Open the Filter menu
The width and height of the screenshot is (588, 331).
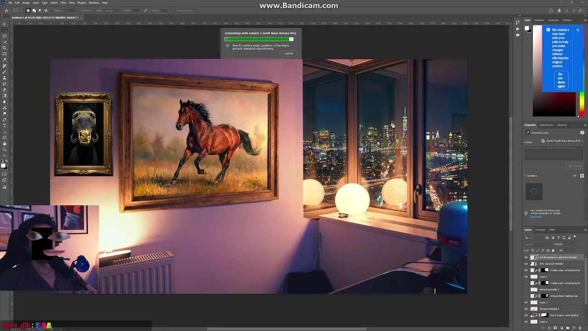[63, 3]
